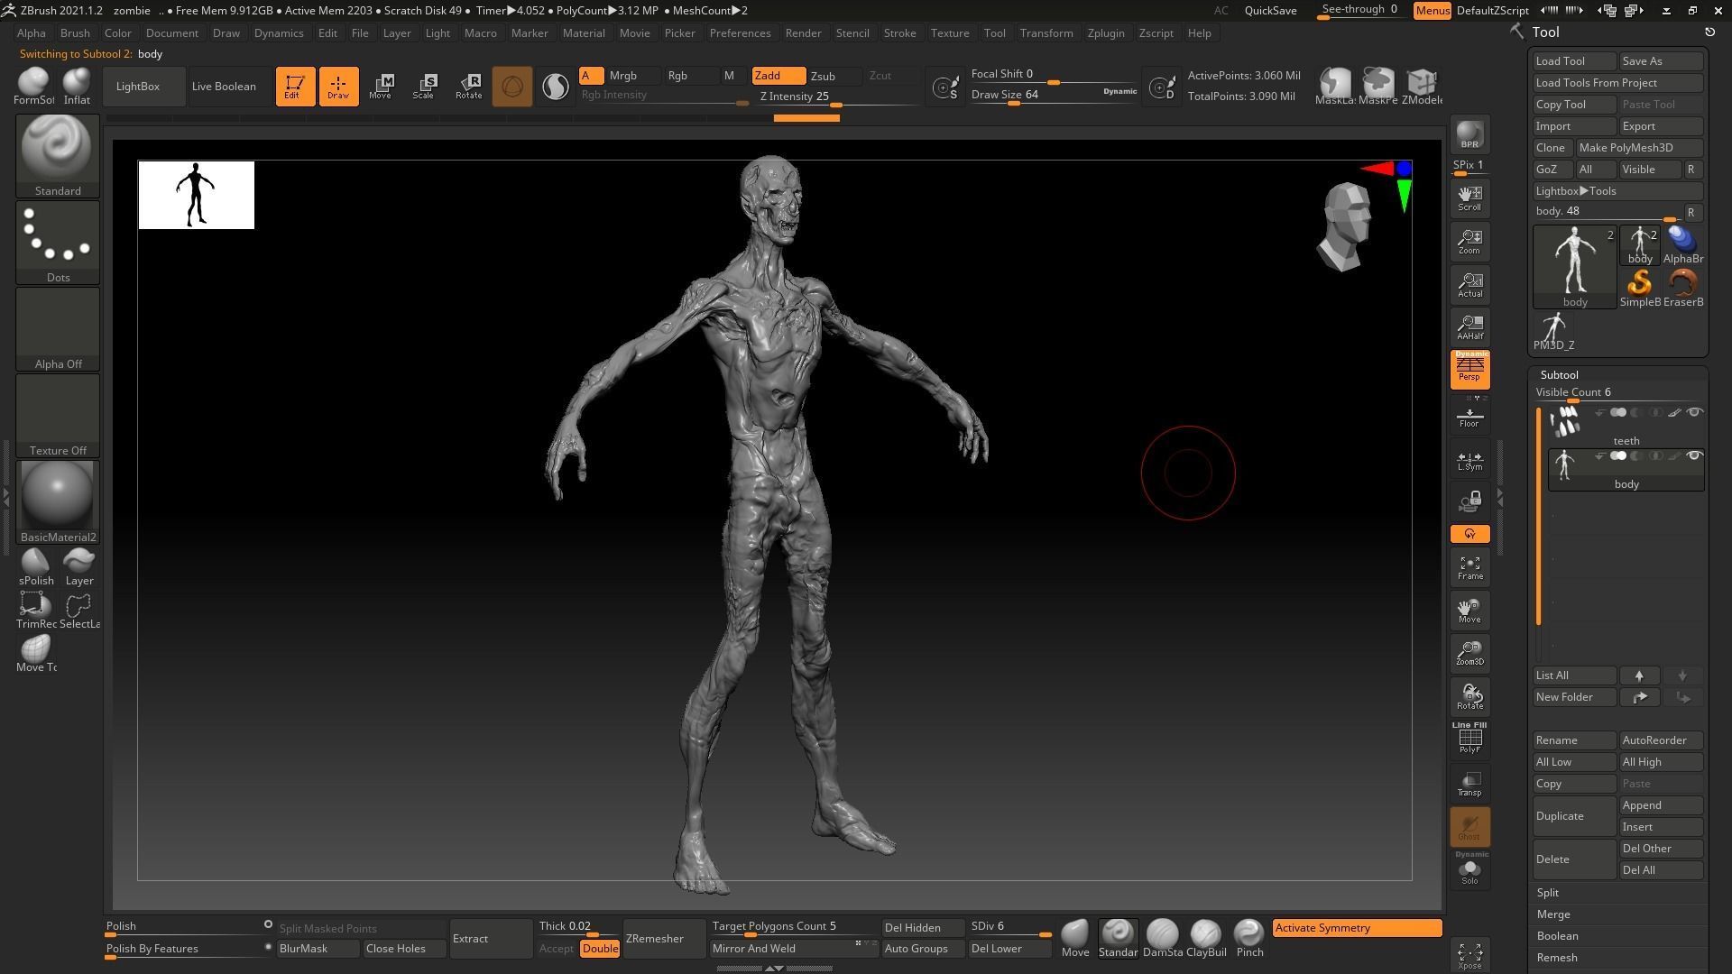This screenshot has width=1732, height=974.
Task: Select the sPolish brush
Action: click(36, 566)
